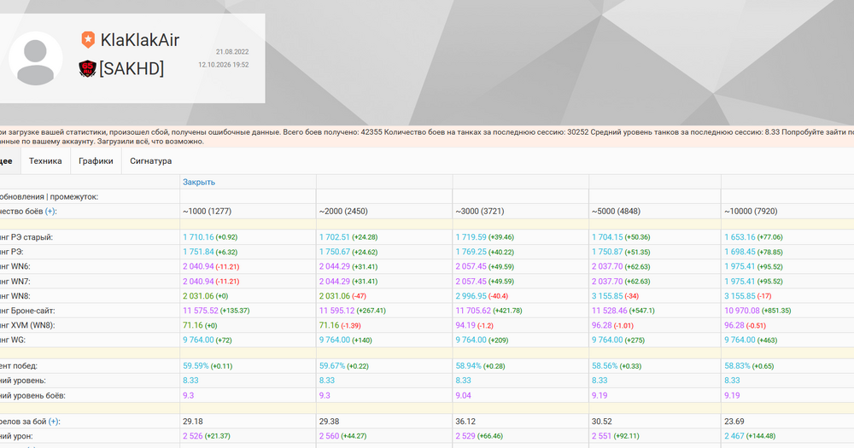
Task: Click the win rate 59.67%
Action: tap(332, 366)
